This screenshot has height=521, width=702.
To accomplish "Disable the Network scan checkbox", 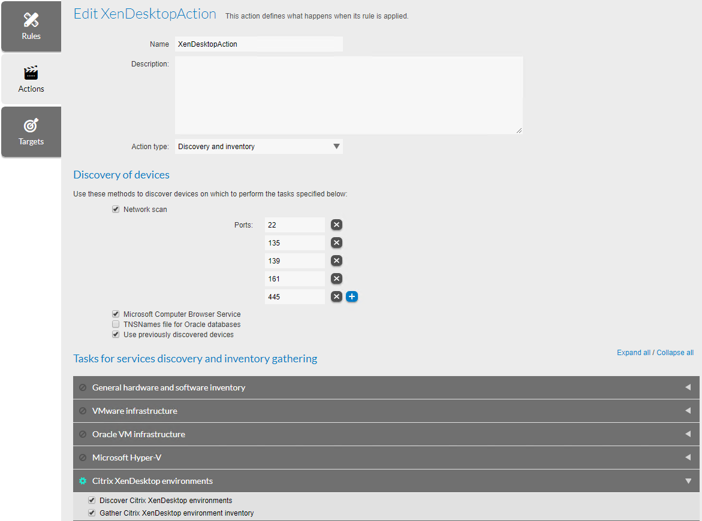I will click(115, 209).
